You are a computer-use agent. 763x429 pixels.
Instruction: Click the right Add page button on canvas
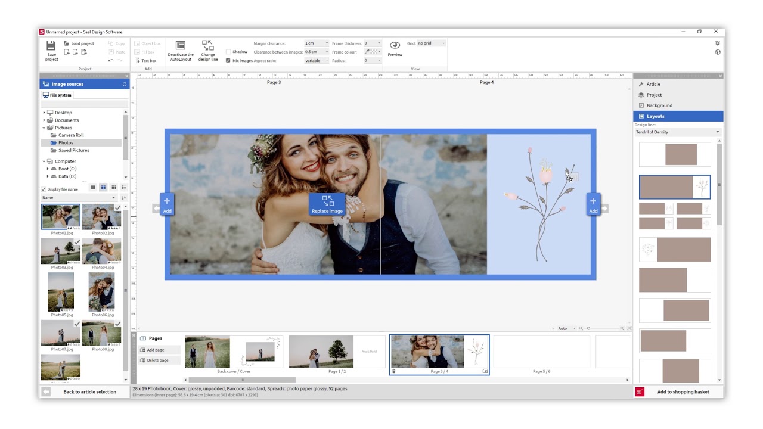pyautogui.click(x=593, y=204)
